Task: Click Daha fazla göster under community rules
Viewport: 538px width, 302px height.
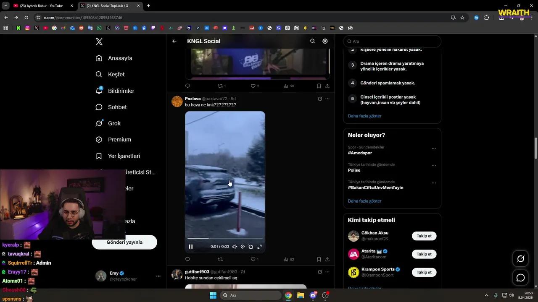Action: click(x=364, y=116)
